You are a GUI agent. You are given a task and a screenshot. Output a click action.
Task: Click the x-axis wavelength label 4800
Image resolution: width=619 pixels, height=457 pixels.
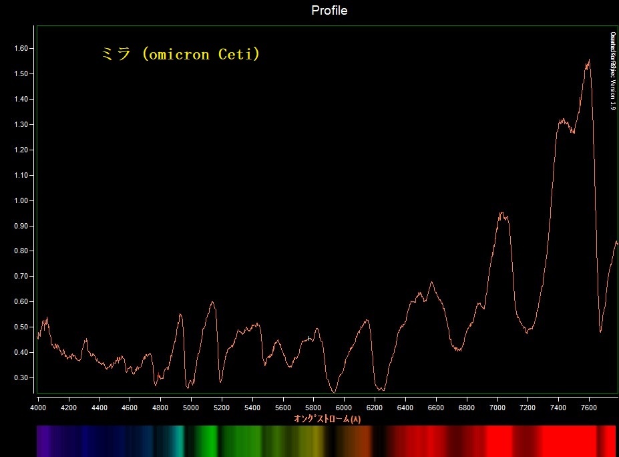pos(160,408)
